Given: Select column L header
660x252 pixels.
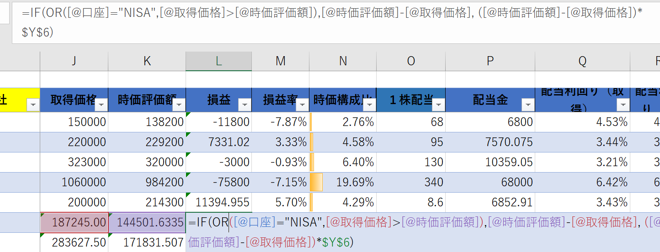Looking at the screenshot, I should pyautogui.click(x=218, y=61).
